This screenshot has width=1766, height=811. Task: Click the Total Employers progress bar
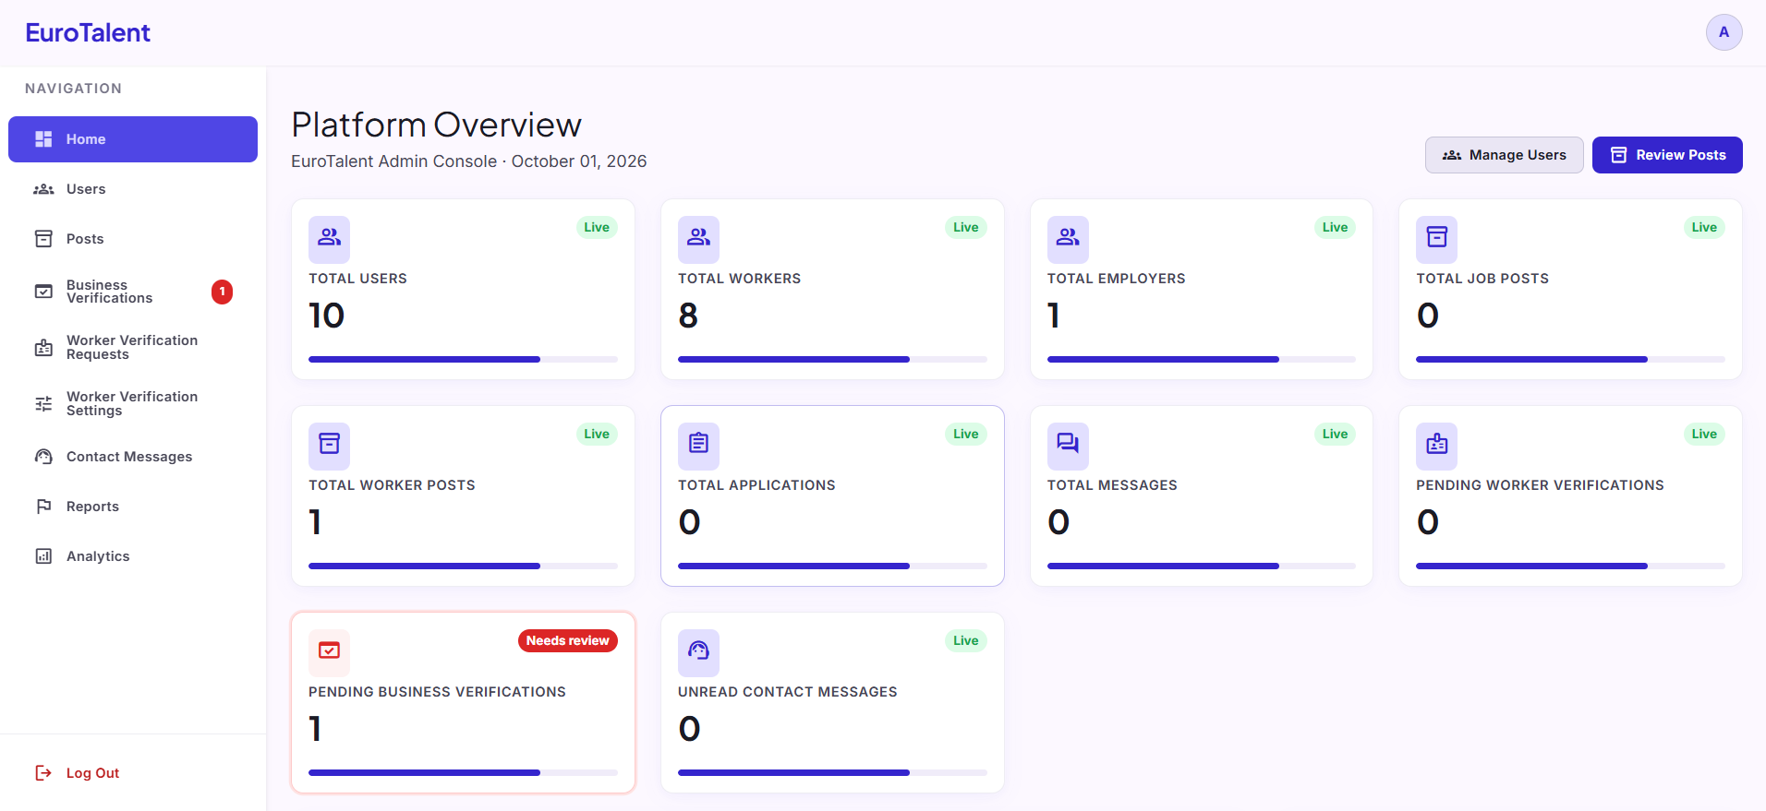[1201, 359]
